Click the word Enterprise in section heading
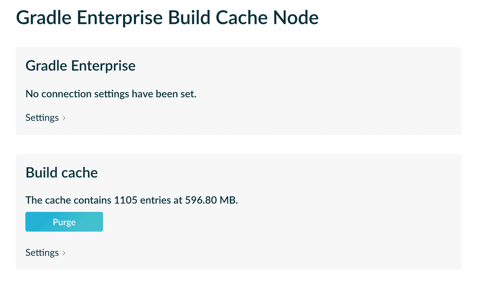This screenshot has width=484, height=289. (x=103, y=66)
